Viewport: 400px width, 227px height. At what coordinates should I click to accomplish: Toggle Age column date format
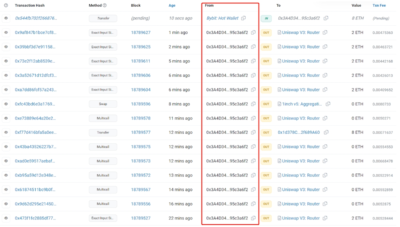point(172,6)
